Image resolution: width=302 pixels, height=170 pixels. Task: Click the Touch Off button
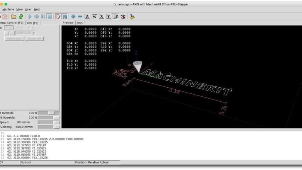coord(34,39)
